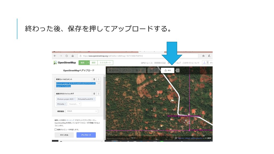Show info for suggested hashtags field
The height and width of the screenshot is (154, 274).
(98, 94)
